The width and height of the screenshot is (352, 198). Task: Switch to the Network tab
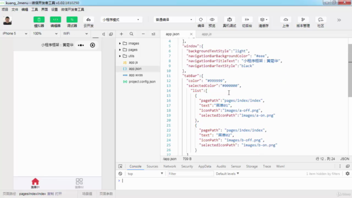170,166
